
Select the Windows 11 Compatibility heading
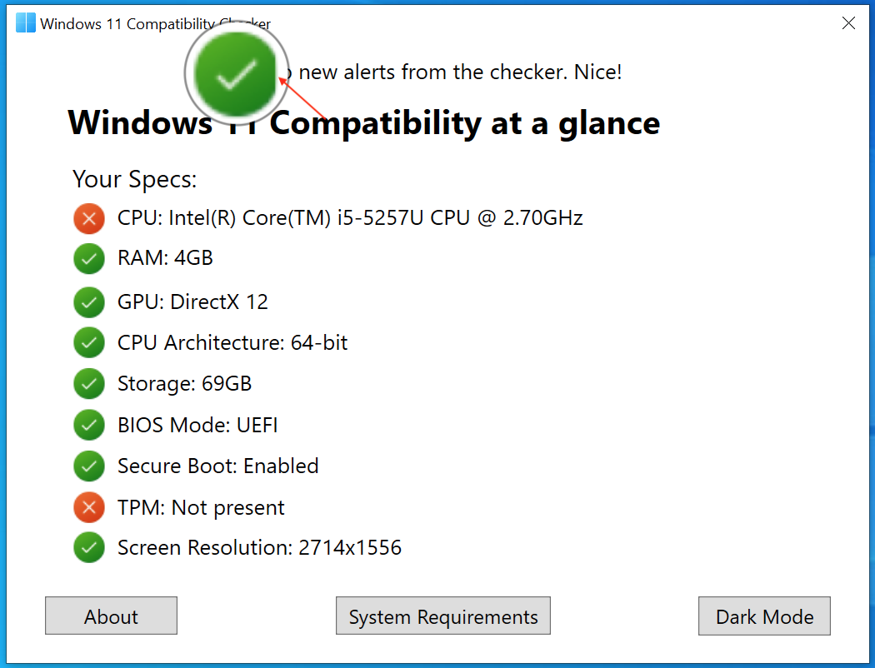click(364, 122)
